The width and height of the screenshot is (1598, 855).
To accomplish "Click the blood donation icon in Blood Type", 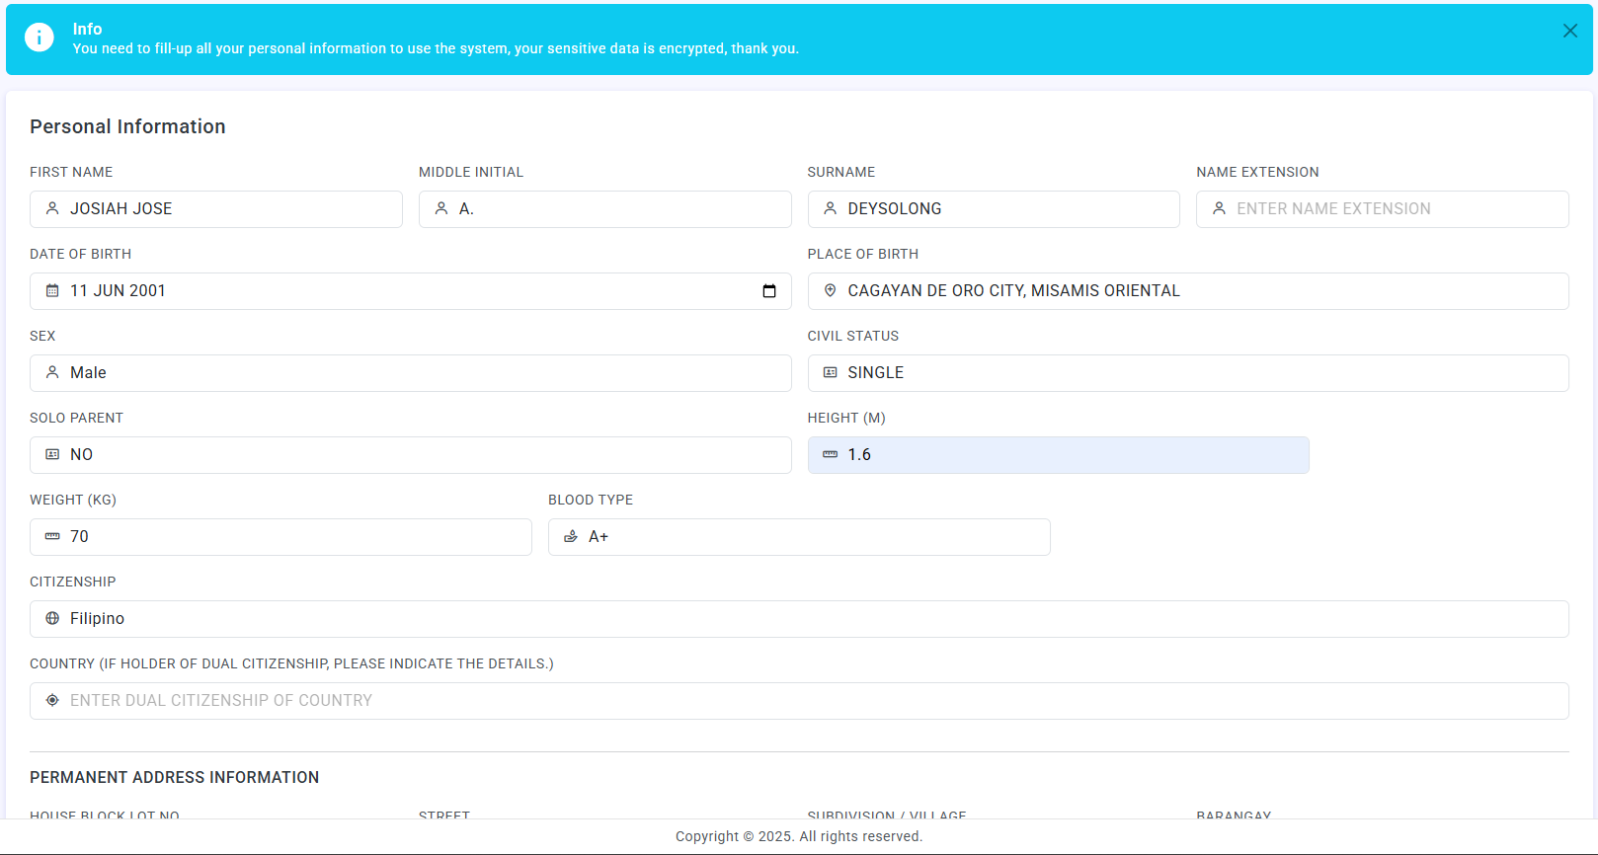I will [x=571, y=537].
